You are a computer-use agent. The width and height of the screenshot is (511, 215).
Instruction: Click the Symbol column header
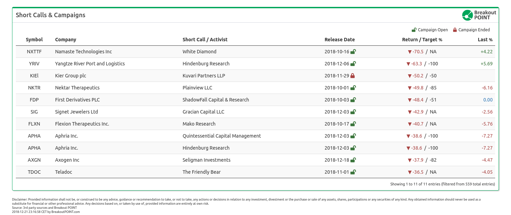(x=34, y=40)
